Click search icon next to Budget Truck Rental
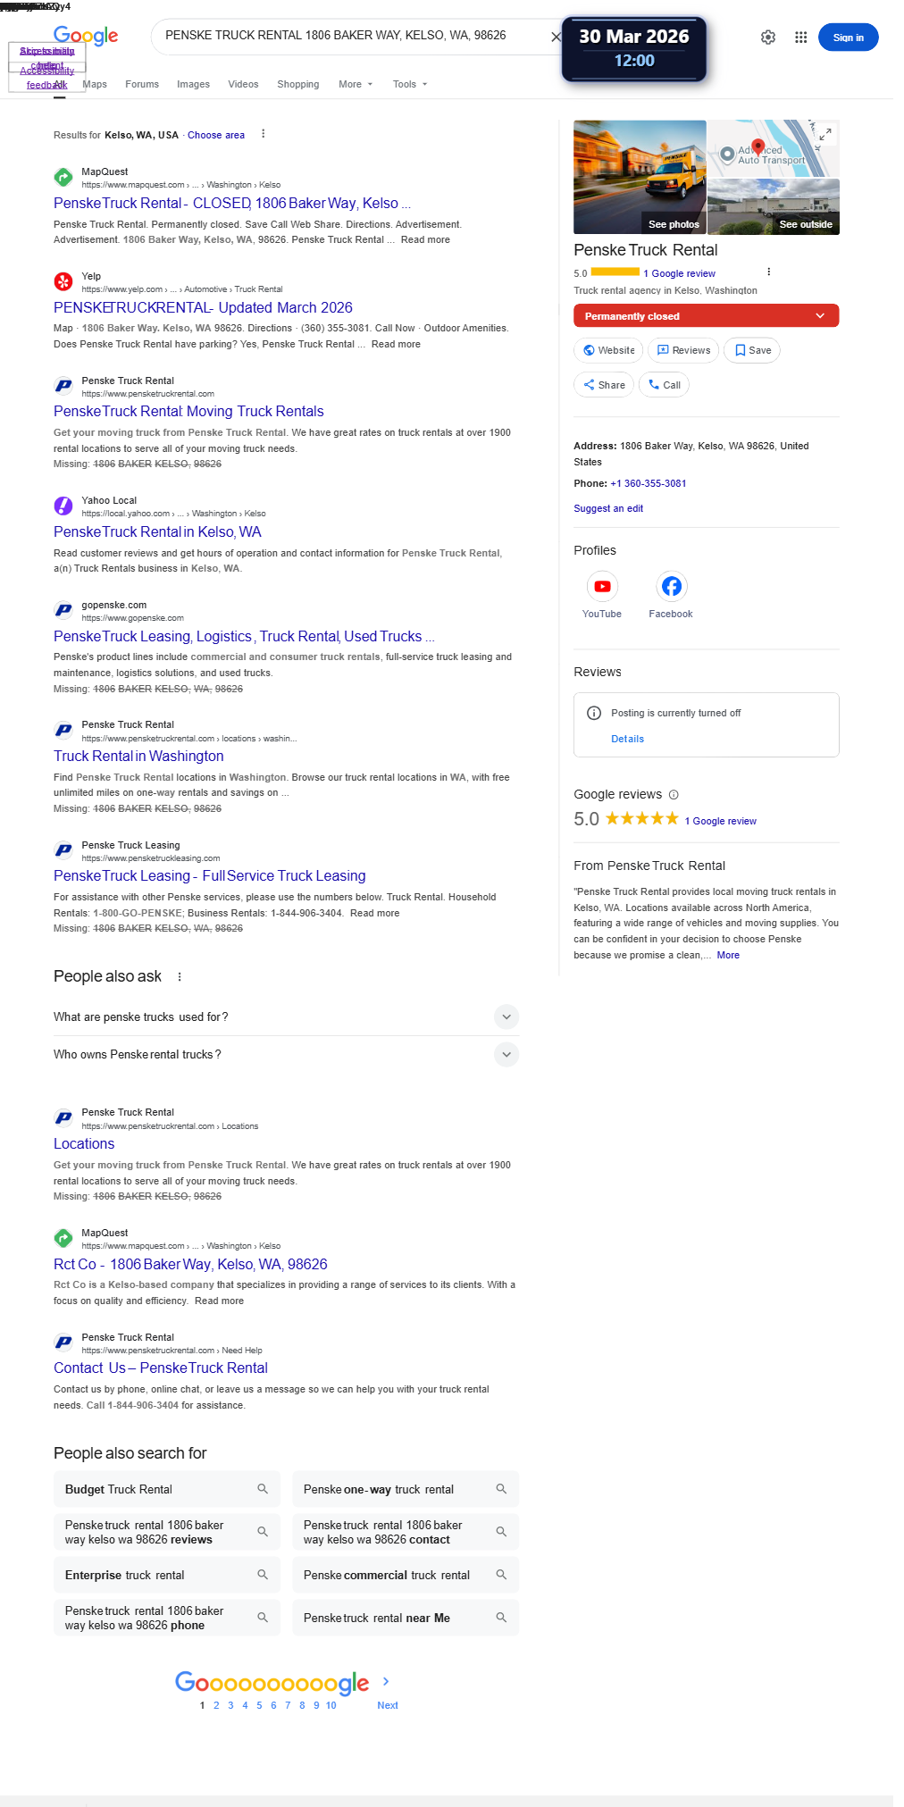The height and width of the screenshot is (1807, 904). click(263, 1489)
